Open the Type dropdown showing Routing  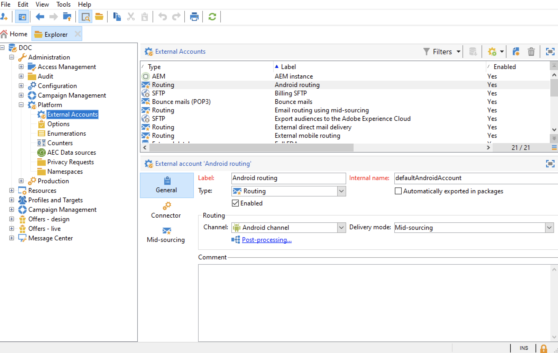341,191
